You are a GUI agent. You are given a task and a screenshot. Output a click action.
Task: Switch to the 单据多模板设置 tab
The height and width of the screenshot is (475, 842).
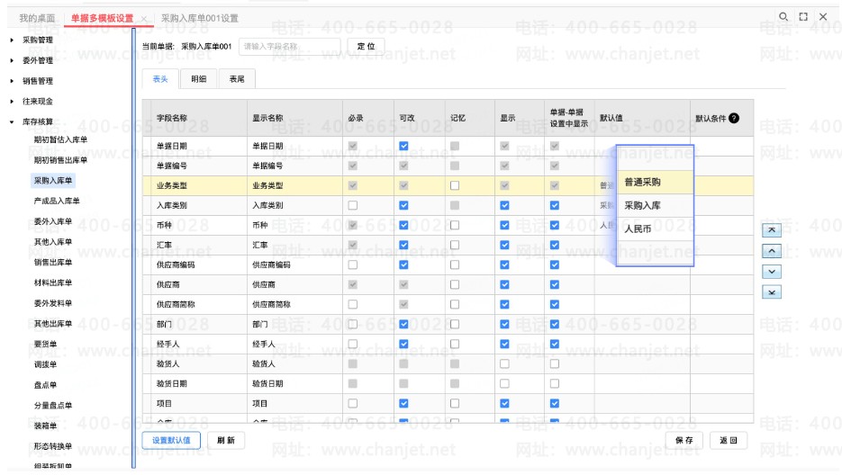[x=102, y=18]
